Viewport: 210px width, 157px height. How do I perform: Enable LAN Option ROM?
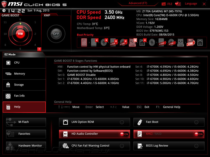coord(94,122)
